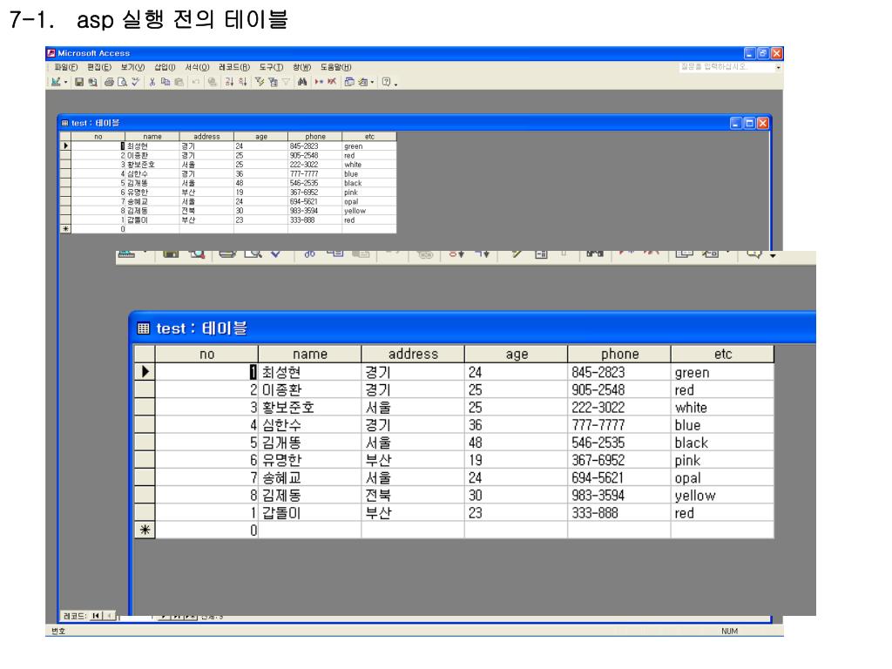This screenshot has height=669, width=892.
Task: Click the help question input box
Action: pyautogui.click(x=727, y=67)
